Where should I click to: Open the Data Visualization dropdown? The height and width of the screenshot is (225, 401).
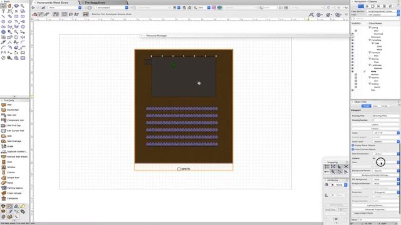click(386, 154)
